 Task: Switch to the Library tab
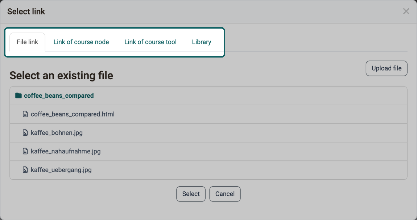pos(202,42)
